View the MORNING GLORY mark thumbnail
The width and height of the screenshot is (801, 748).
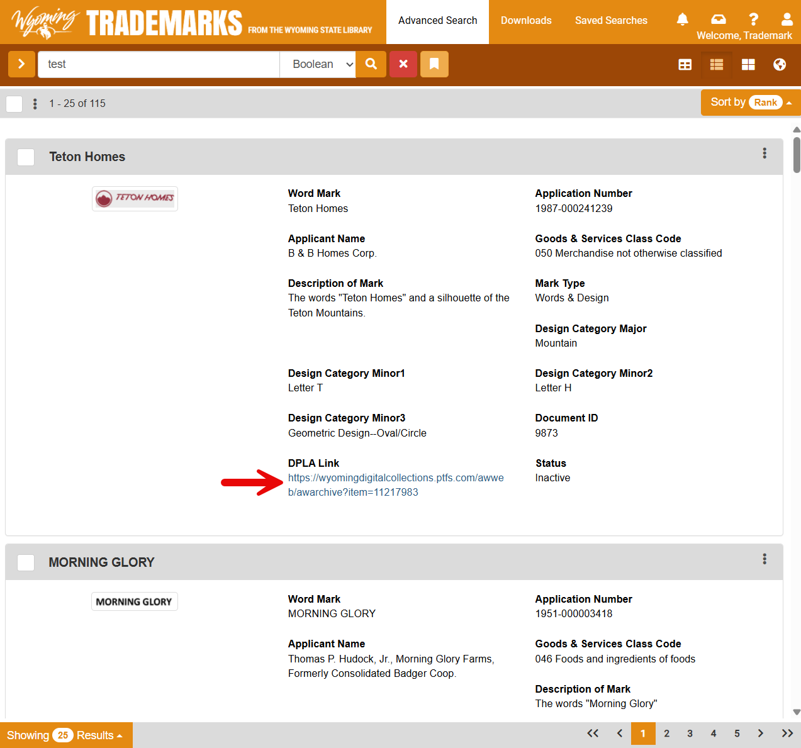pos(135,602)
